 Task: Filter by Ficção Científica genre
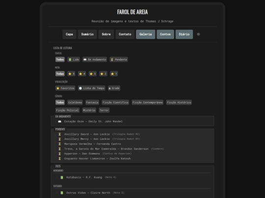click(115, 102)
